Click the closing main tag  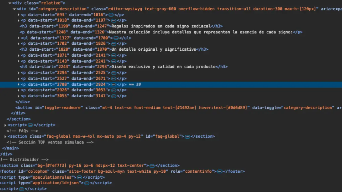click(x=11, y=148)
